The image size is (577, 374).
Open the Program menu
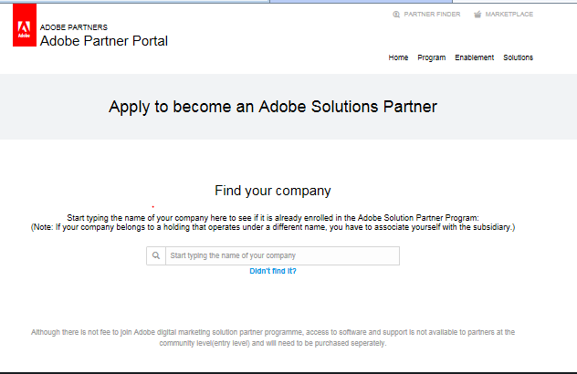(x=431, y=57)
